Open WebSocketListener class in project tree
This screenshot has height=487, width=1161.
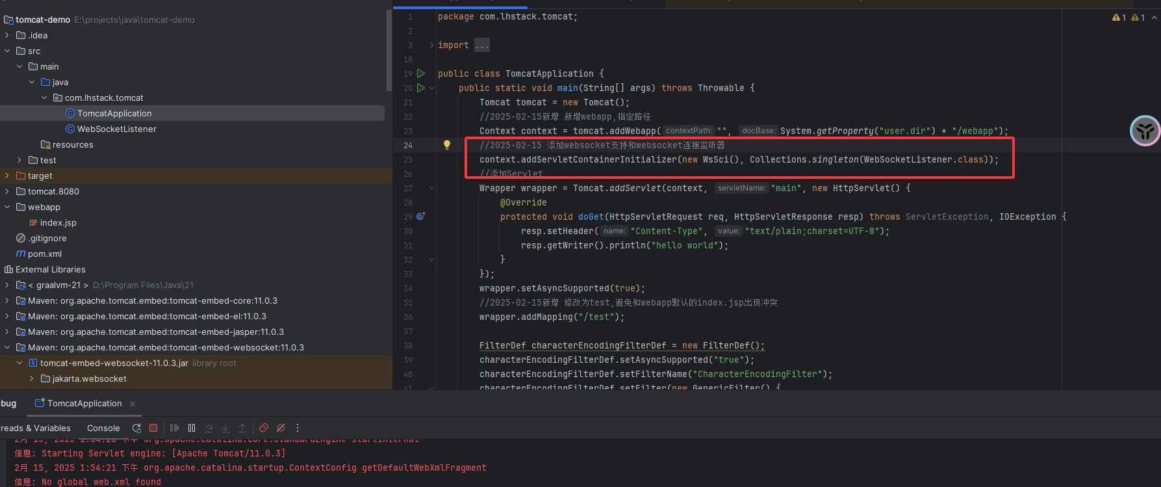coord(116,129)
